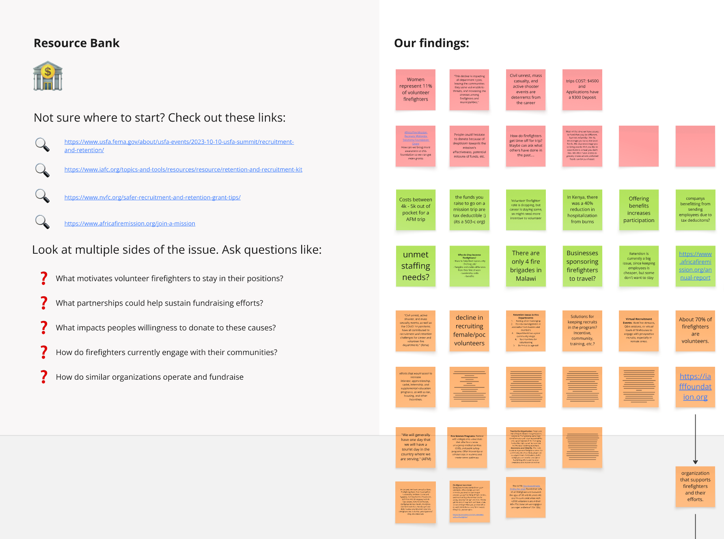Open the iafc.org retention-and-recruitment-kit link

183,169
